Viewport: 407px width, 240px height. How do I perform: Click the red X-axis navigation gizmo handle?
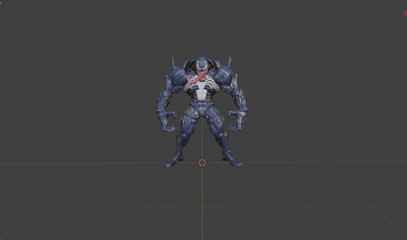point(405,13)
